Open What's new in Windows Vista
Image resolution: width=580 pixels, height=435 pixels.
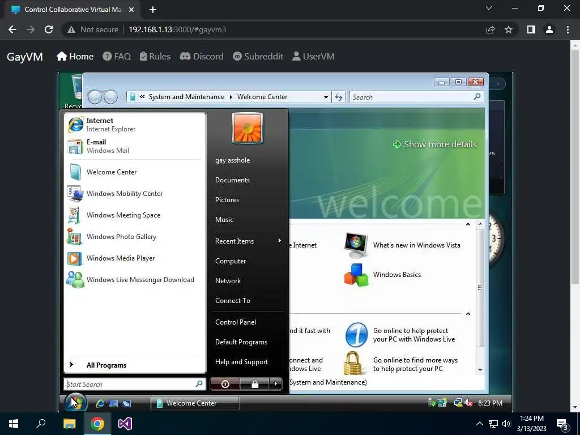tap(403, 245)
